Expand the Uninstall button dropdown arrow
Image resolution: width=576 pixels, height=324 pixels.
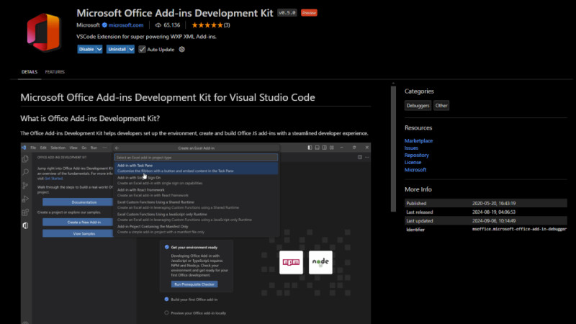132,49
